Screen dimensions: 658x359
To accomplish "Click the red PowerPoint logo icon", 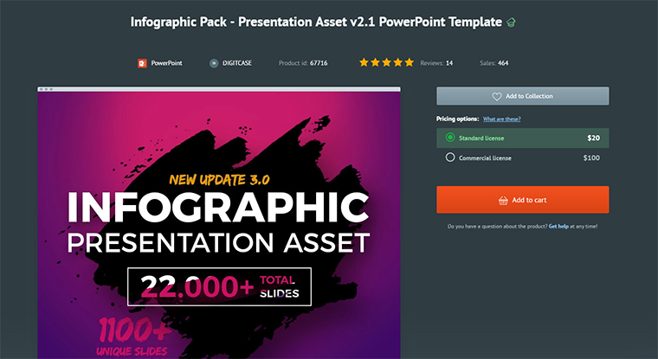I will 142,63.
